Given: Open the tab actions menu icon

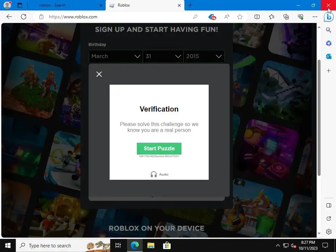Looking at the screenshot, I should coord(20,5).
